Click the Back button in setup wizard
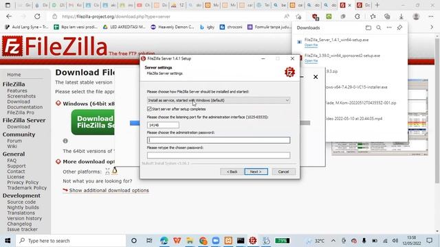This screenshot has width=440, height=247. click(232, 172)
